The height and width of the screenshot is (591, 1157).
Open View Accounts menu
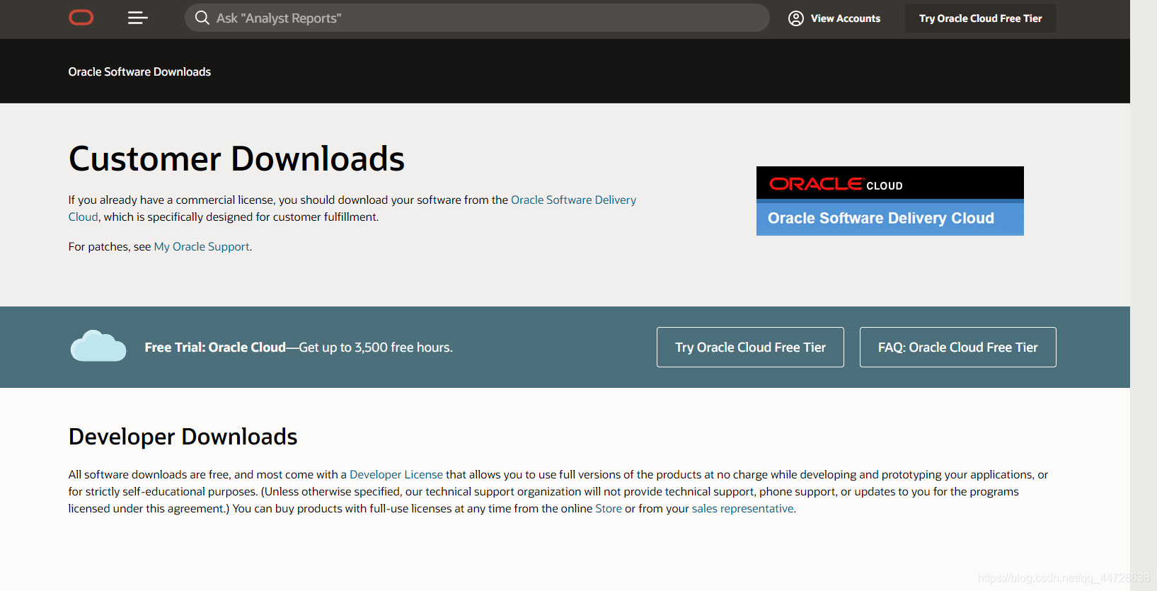tap(834, 18)
